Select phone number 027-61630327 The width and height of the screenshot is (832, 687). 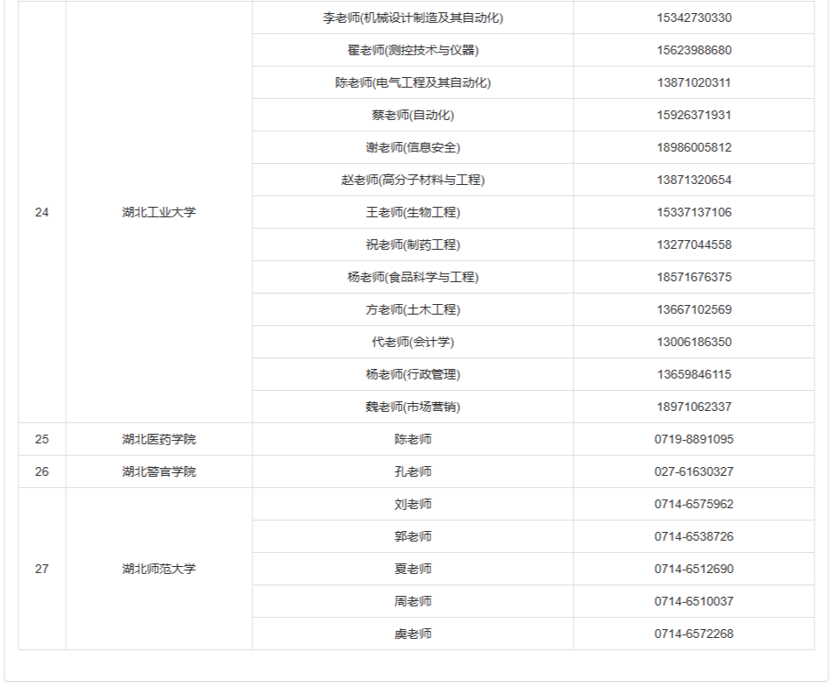point(694,471)
